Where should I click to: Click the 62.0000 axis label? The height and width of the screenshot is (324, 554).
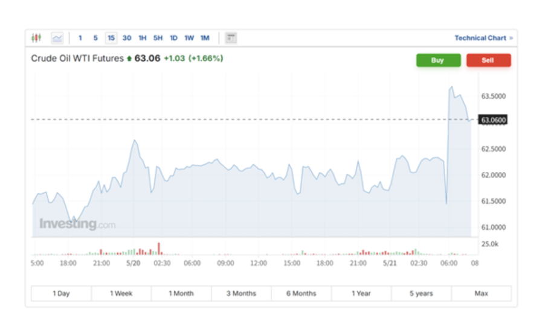tap(493, 175)
